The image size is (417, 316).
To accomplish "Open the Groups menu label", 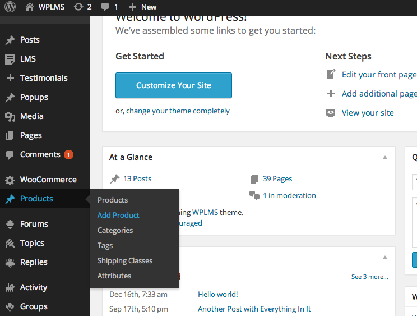I will [34, 306].
